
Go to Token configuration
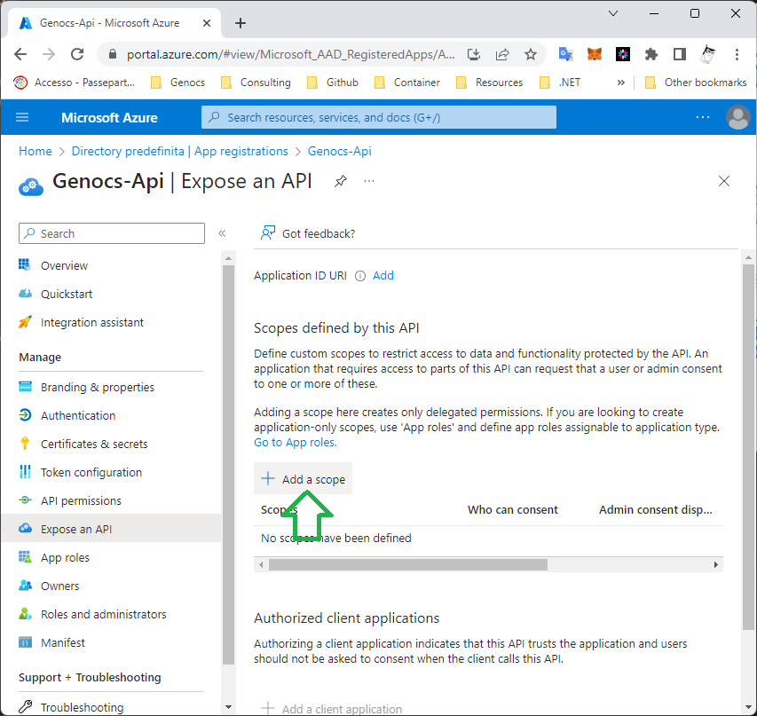coord(91,472)
